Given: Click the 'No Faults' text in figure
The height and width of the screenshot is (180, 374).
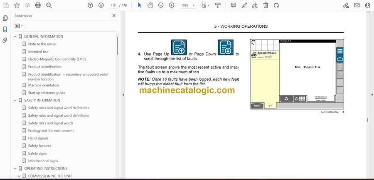Looking at the screenshot, I should point(307,67).
